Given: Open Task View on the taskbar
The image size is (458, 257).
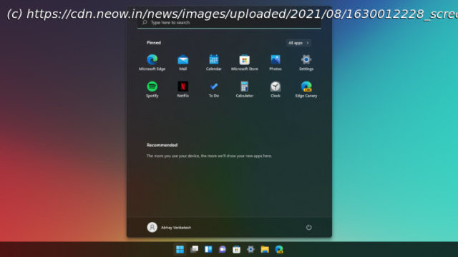Looking at the screenshot, I should (x=194, y=249).
